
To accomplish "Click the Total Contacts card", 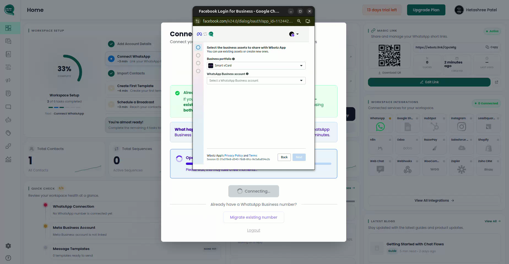I will (64, 160).
